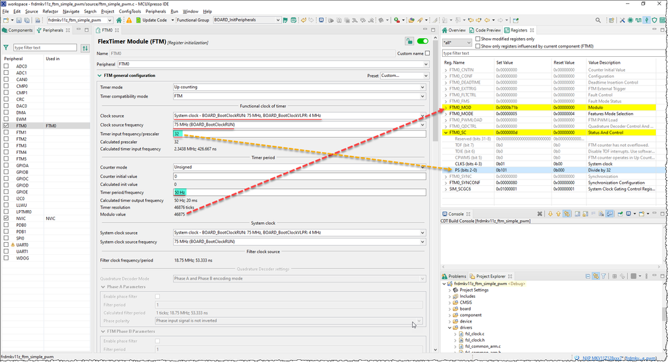Open the Peripherals menu in the menu bar
The width and height of the screenshot is (668, 362).
click(x=156, y=11)
